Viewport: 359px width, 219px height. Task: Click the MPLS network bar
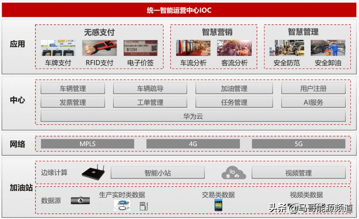pos(87,144)
